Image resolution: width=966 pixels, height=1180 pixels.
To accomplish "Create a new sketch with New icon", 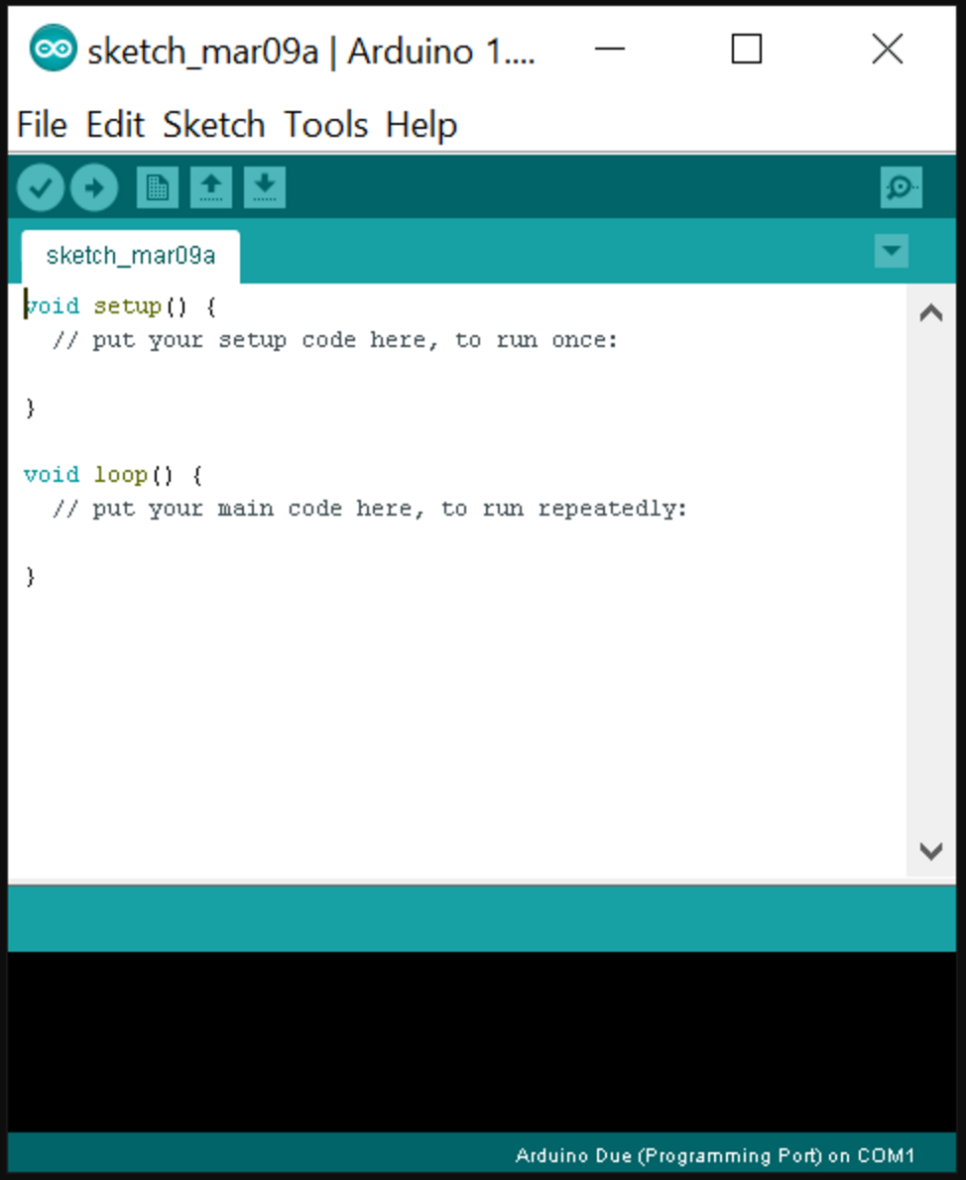I will point(158,187).
